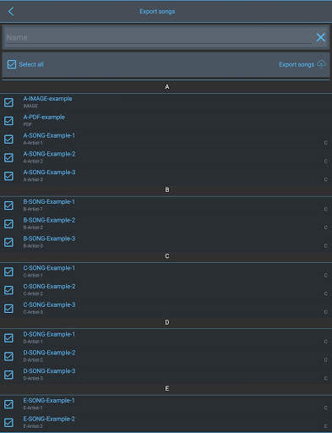Viewport: 332px width, 433px height.
Task: Select the B-SONG-Example-2 title
Action: point(49,220)
